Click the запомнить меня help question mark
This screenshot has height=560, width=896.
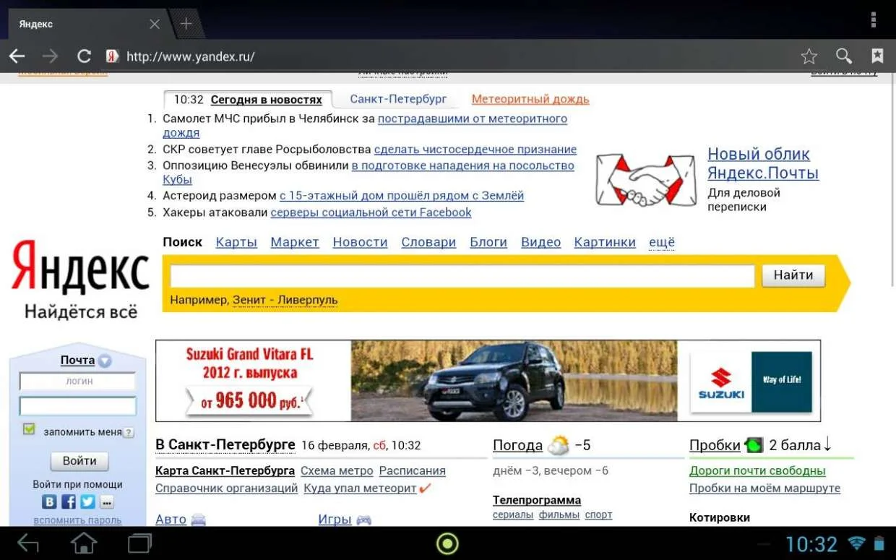click(x=129, y=433)
